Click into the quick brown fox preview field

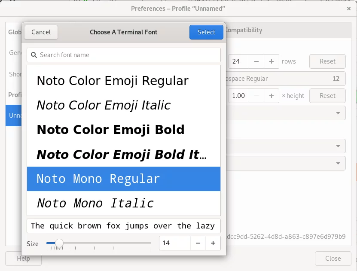(x=124, y=226)
